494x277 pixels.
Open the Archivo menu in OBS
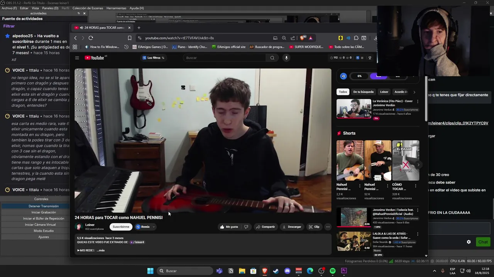pos(9,8)
